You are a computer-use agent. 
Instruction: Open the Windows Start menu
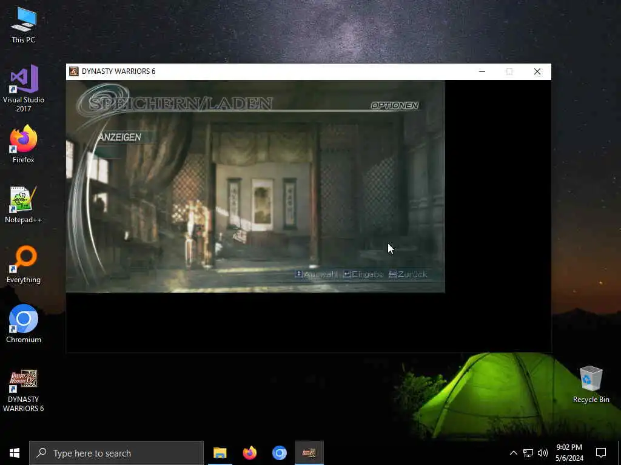(x=15, y=453)
